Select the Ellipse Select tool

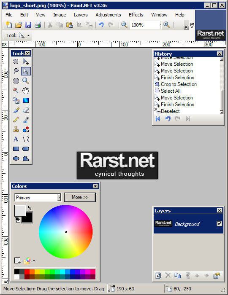point(16,81)
